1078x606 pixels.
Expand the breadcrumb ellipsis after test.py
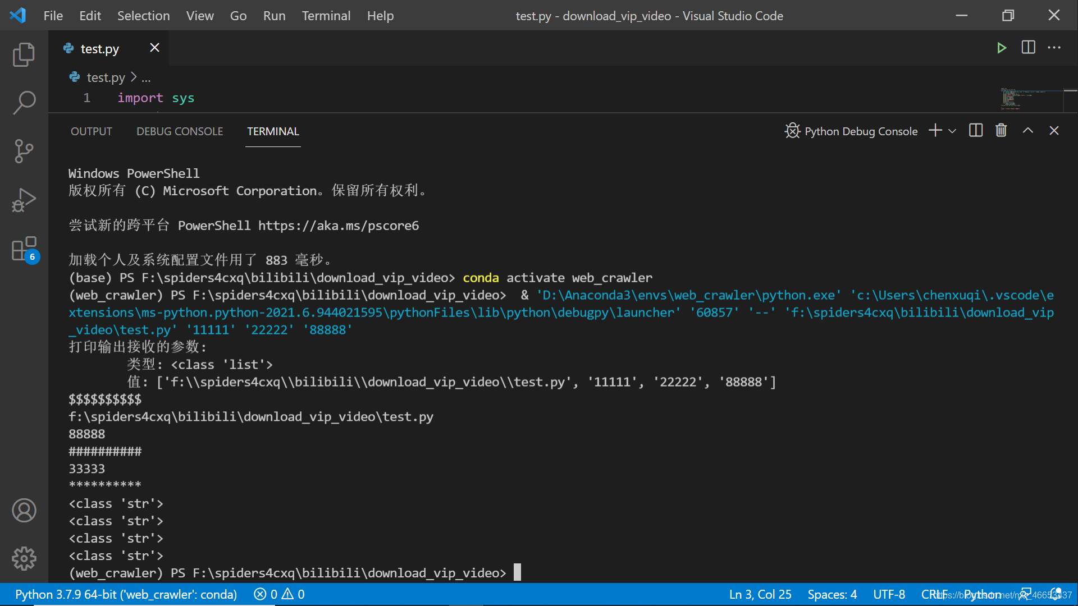click(146, 77)
